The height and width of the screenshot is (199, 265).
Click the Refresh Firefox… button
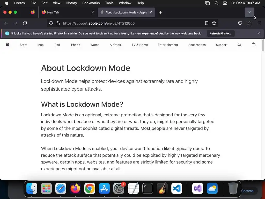point(220,33)
